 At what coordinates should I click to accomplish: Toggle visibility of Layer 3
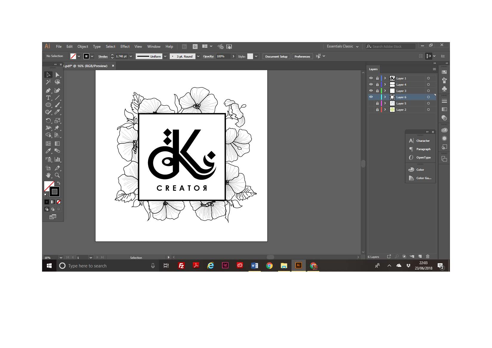pos(371,90)
